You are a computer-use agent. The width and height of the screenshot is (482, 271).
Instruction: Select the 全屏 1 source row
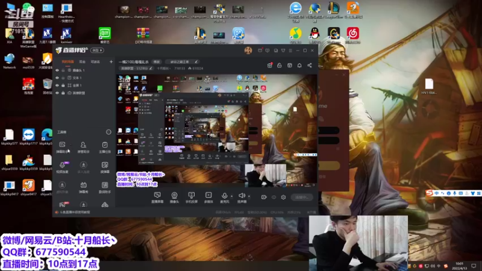pyautogui.click(x=84, y=85)
